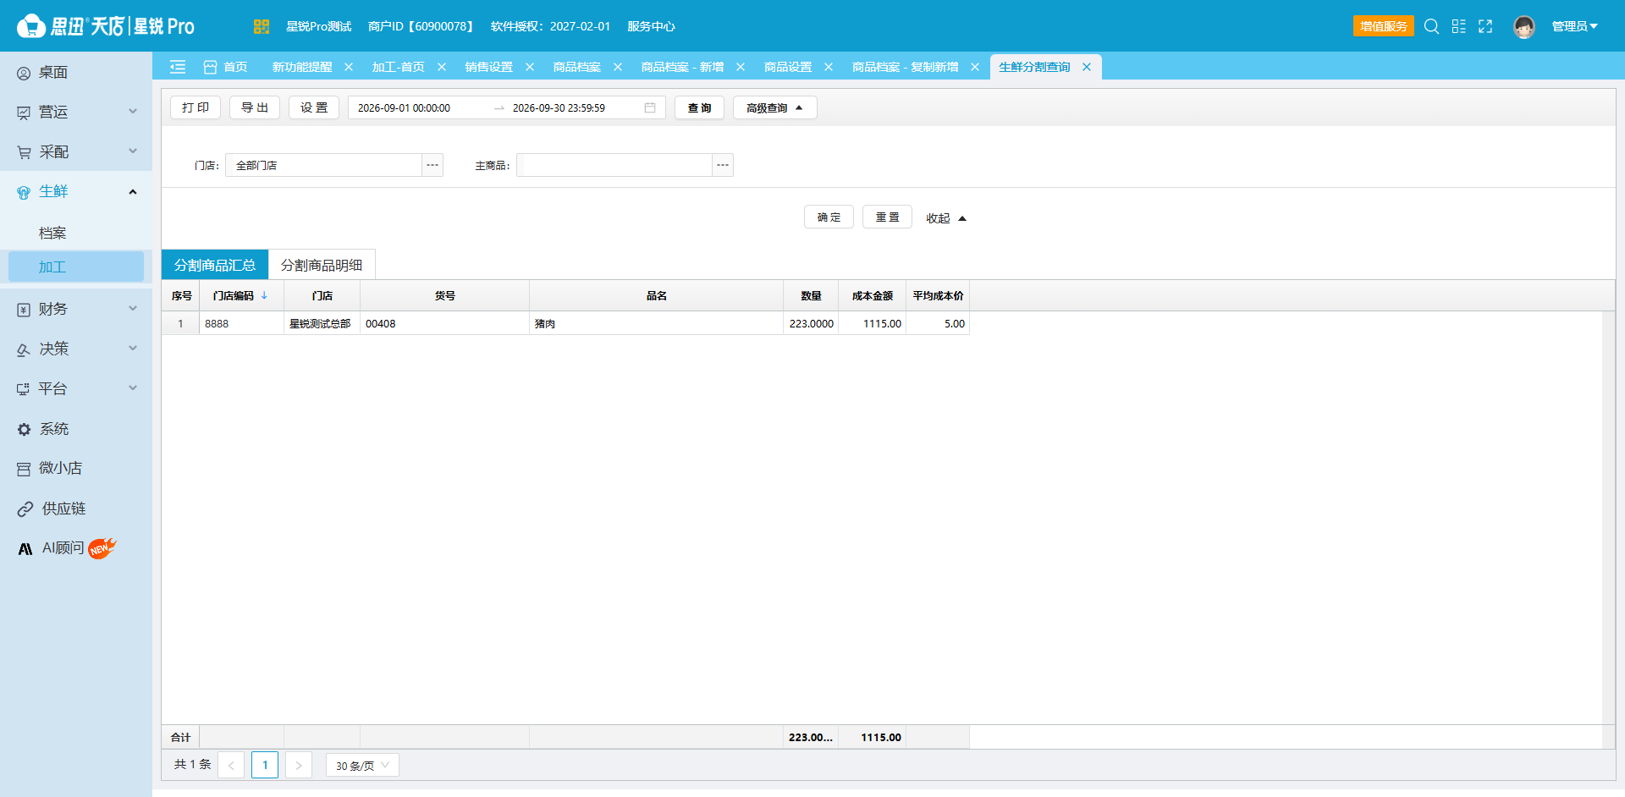The height and width of the screenshot is (797, 1625).
Task: Click the user avatar picture
Action: tap(1524, 27)
